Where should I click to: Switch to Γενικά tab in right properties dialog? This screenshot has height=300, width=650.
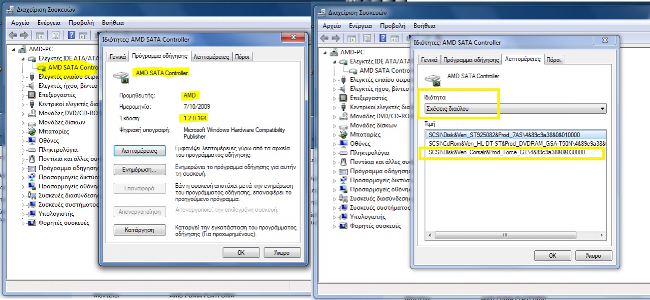point(429,60)
